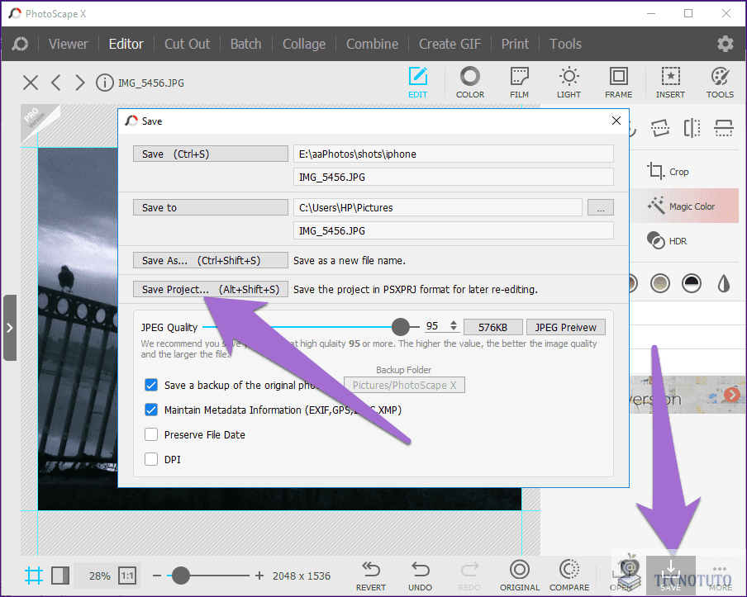Open the TOOLS panel icon
The image size is (747, 597).
point(720,83)
